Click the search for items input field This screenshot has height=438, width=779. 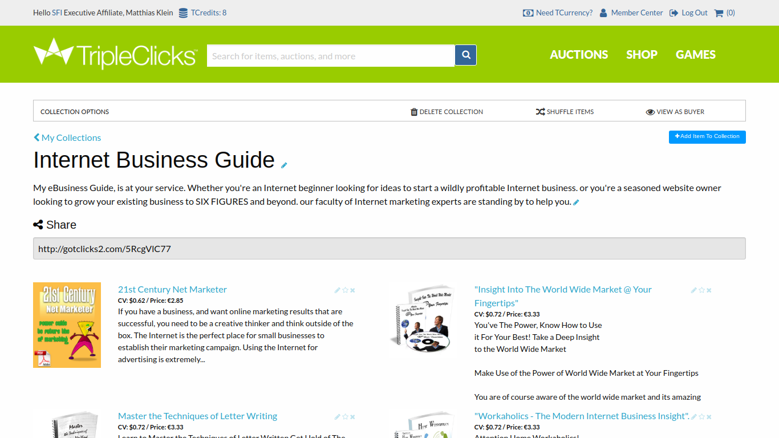[331, 56]
